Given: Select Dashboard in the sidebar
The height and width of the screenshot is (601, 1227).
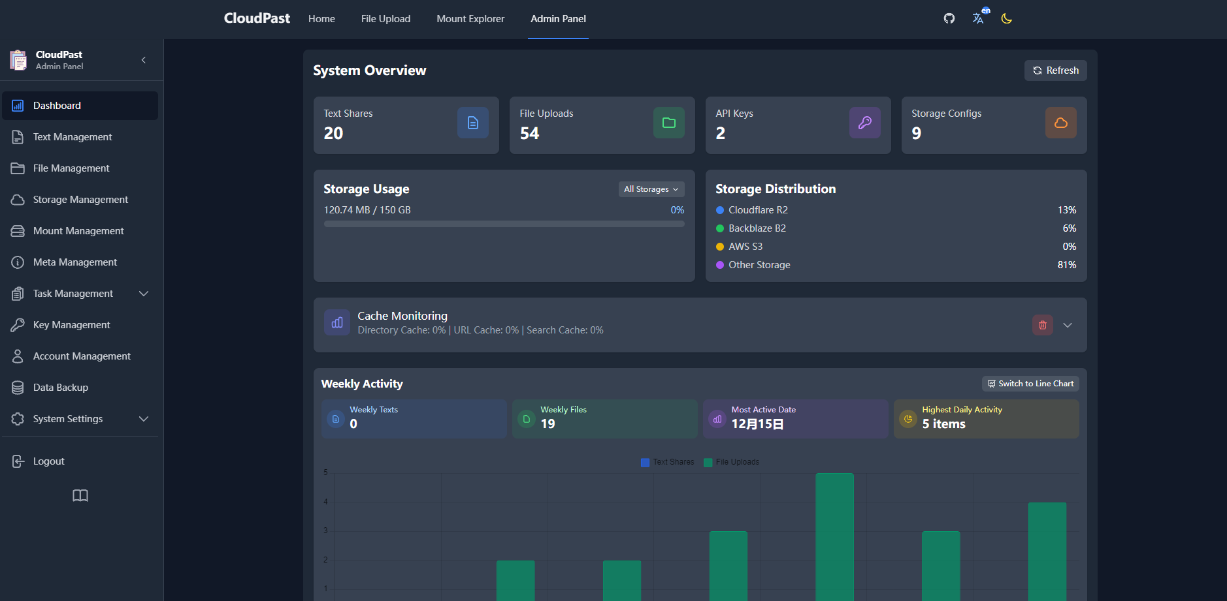Looking at the screenshot, I should pyautogui.click(x=80, y=106).
